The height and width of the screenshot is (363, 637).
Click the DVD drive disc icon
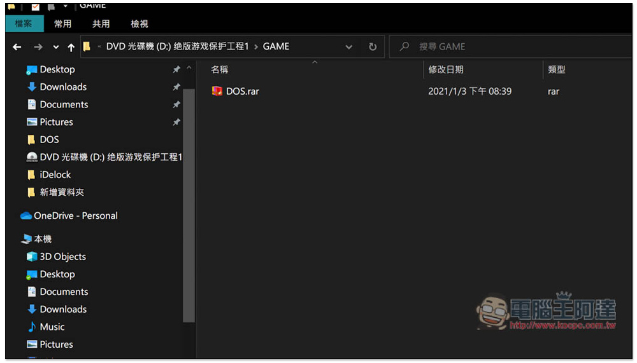click(32, 157)
